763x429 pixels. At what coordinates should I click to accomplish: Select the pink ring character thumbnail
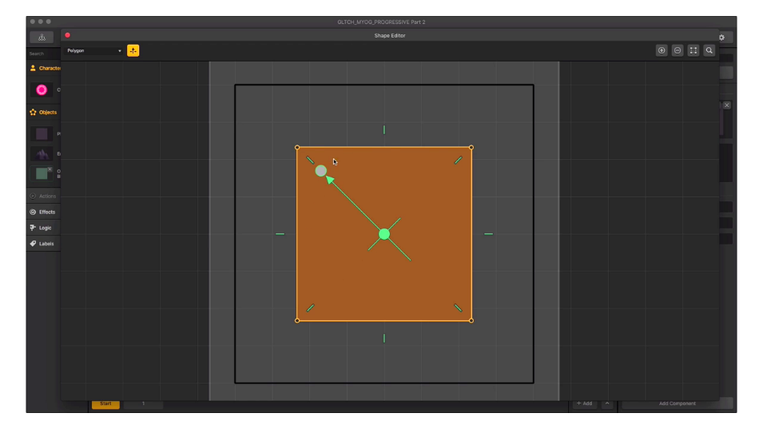42,89
